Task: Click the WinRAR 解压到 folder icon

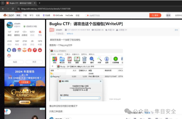Action: point(62,60)
